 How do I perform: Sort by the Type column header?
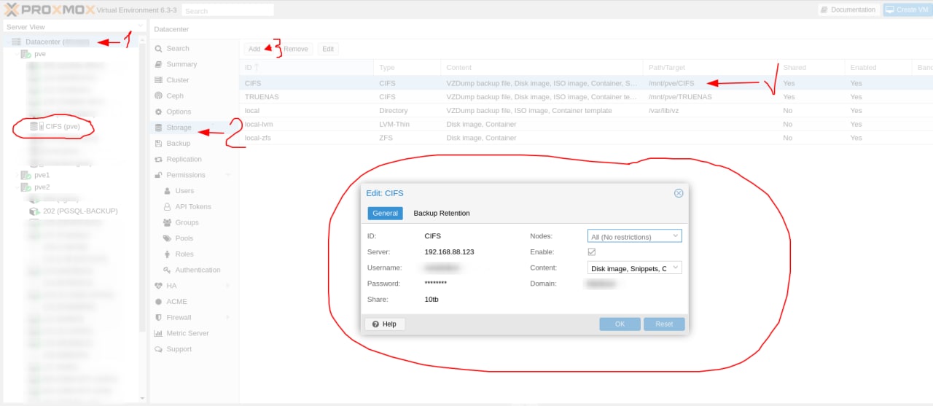pos(407,68)
